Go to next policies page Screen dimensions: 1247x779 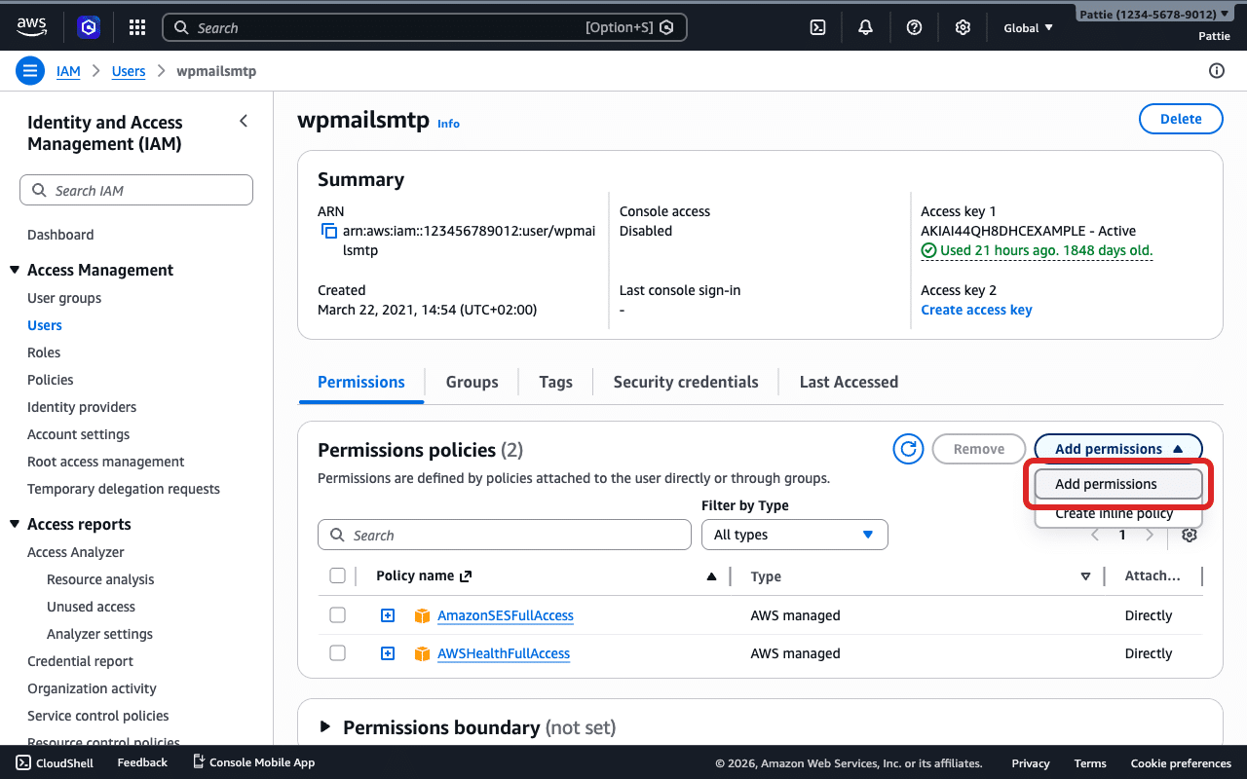point(1150,535)
